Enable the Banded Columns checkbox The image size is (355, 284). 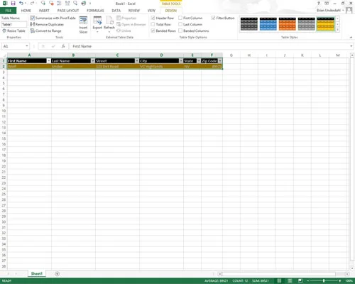click(180, 31)
